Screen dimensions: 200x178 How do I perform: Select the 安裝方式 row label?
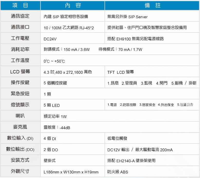click(20, 160)
